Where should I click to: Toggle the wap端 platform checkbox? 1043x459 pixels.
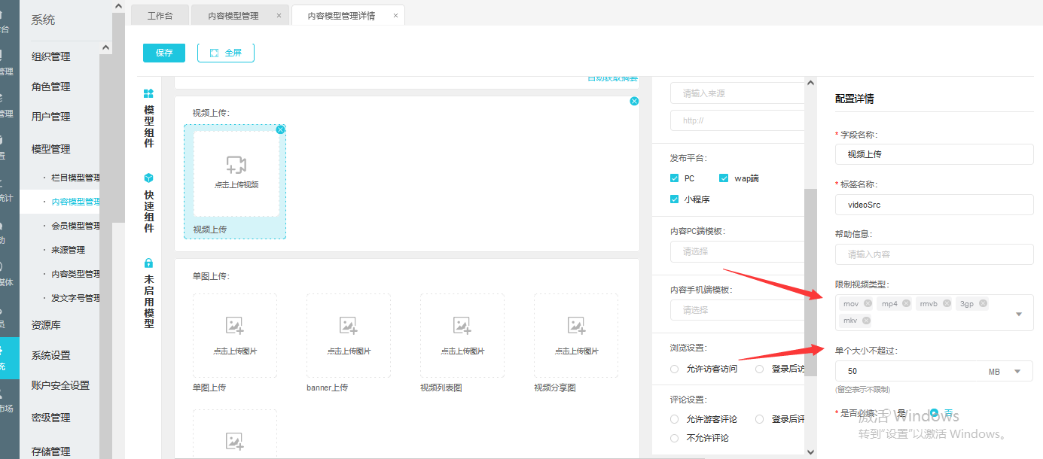(x=724, y=178)
